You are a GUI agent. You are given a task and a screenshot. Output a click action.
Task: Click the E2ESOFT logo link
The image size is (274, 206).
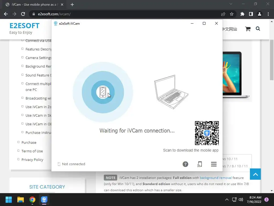(x=24, y=26)
